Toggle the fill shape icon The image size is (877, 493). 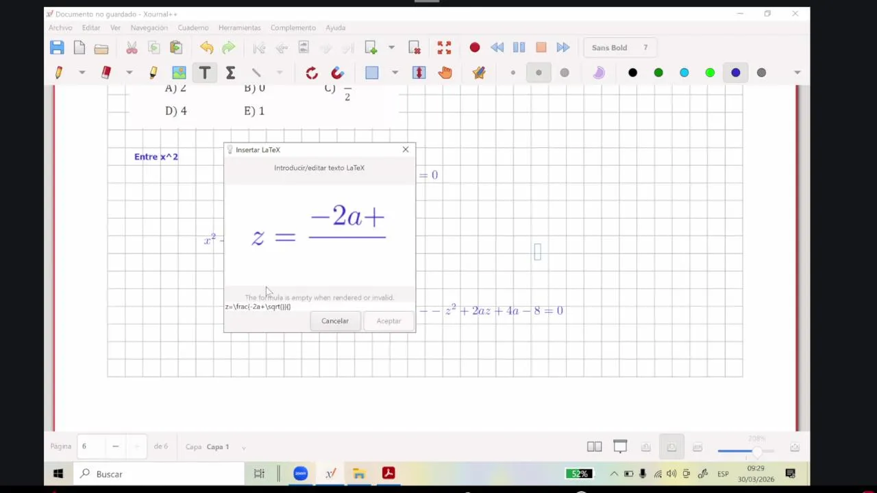click(599, 73)
